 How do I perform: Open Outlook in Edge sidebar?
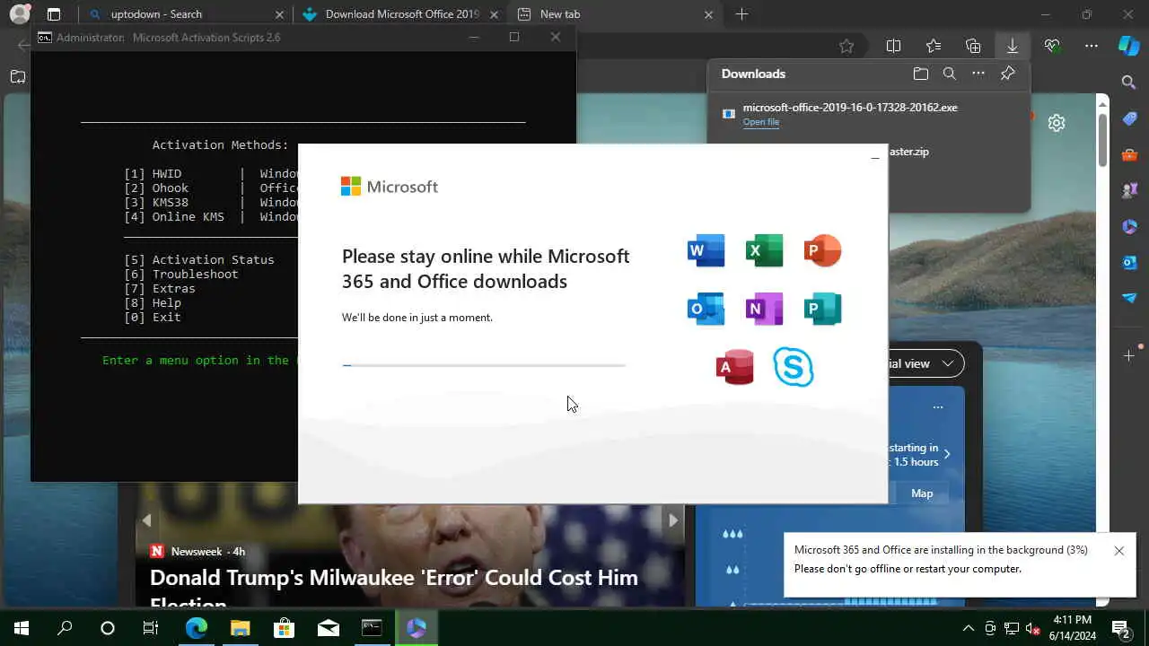(x=1129, y=262)
